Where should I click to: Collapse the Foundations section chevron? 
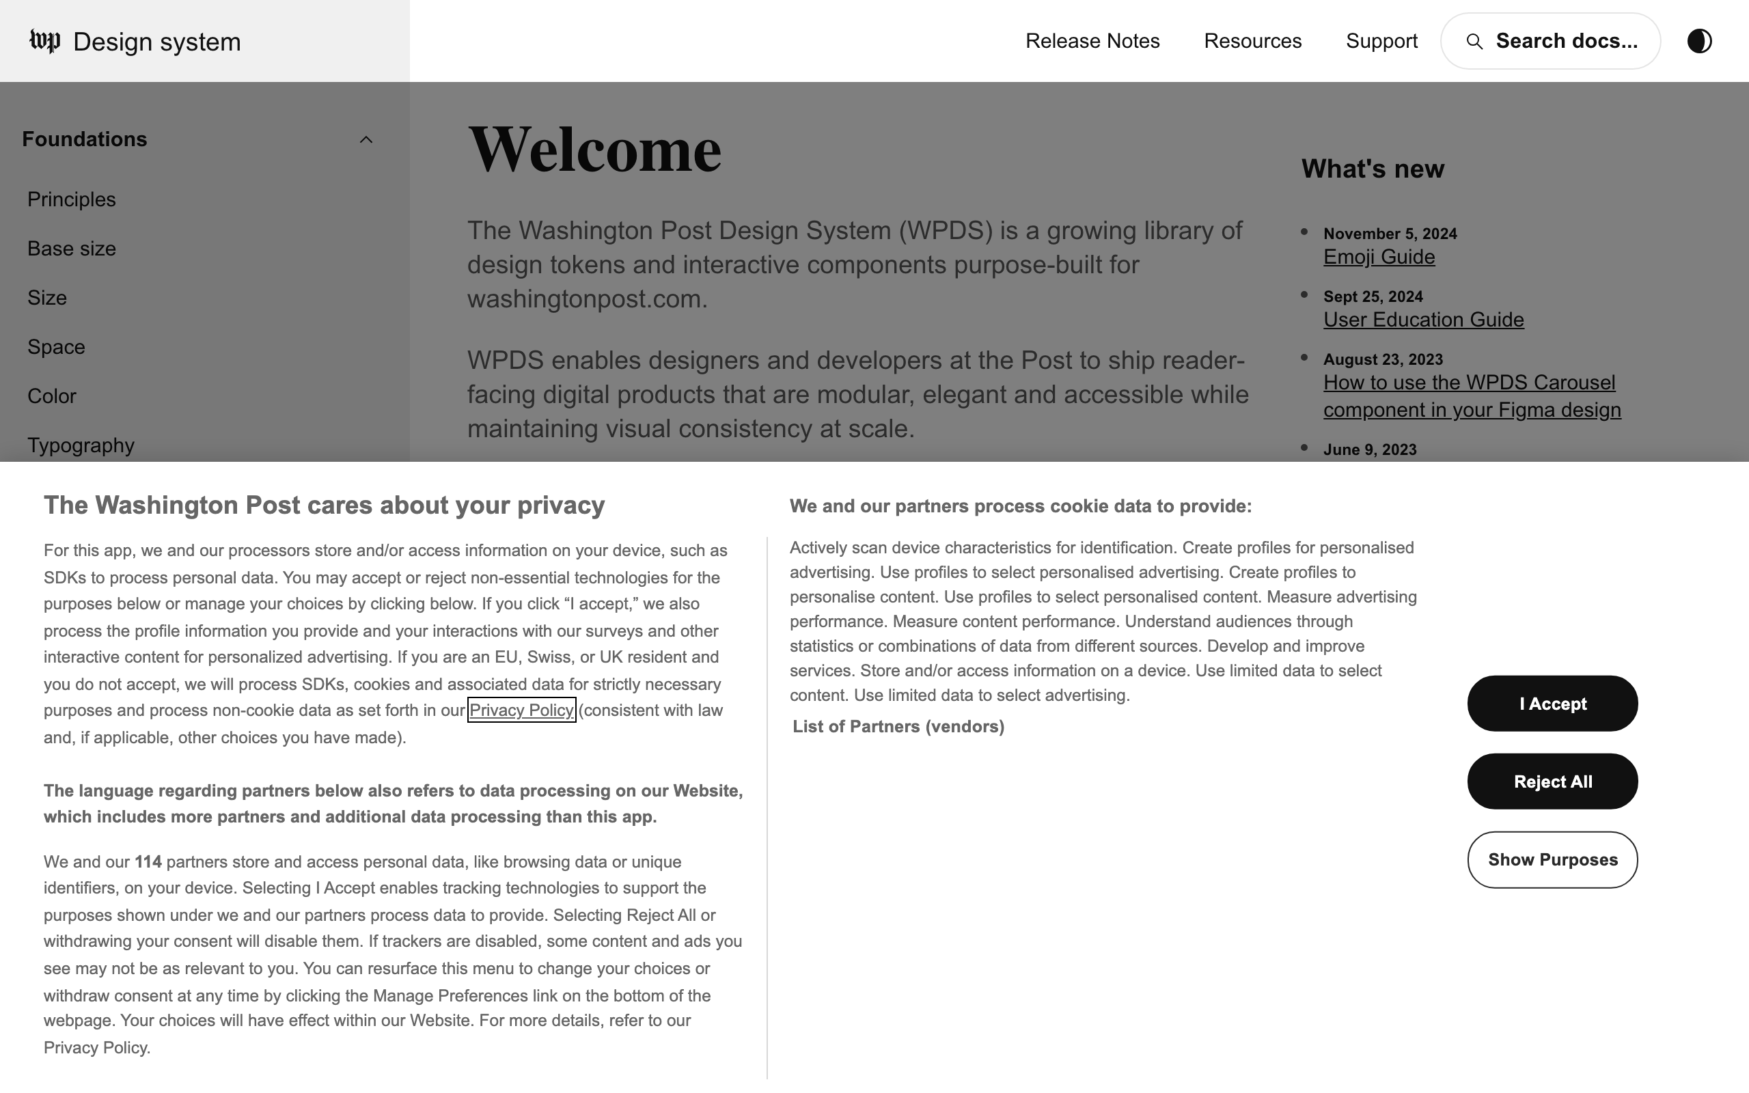(x=366, y=139)
